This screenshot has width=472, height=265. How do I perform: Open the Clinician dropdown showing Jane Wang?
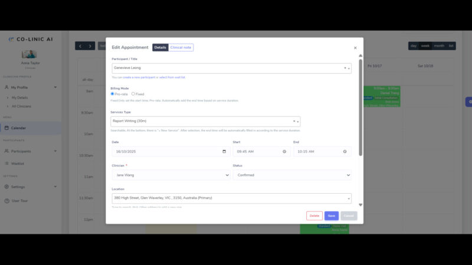click(171, 175)
